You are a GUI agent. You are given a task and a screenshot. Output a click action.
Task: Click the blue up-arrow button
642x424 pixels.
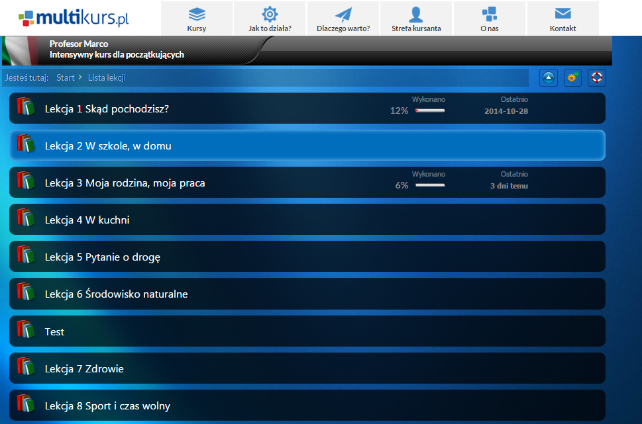pos(549,77)
